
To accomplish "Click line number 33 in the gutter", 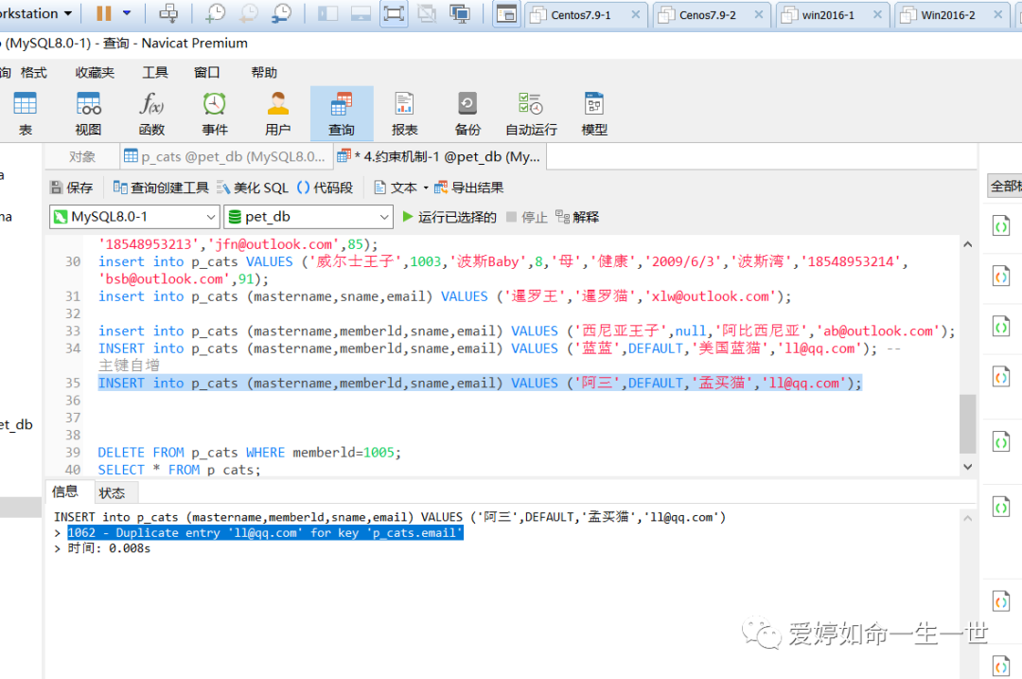I will pos(72,331).
